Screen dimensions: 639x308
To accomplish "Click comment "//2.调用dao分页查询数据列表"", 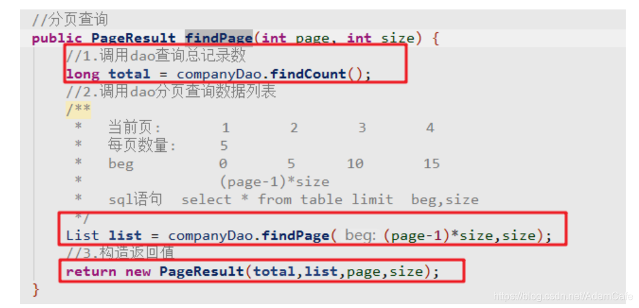I will tap(171, 92).
